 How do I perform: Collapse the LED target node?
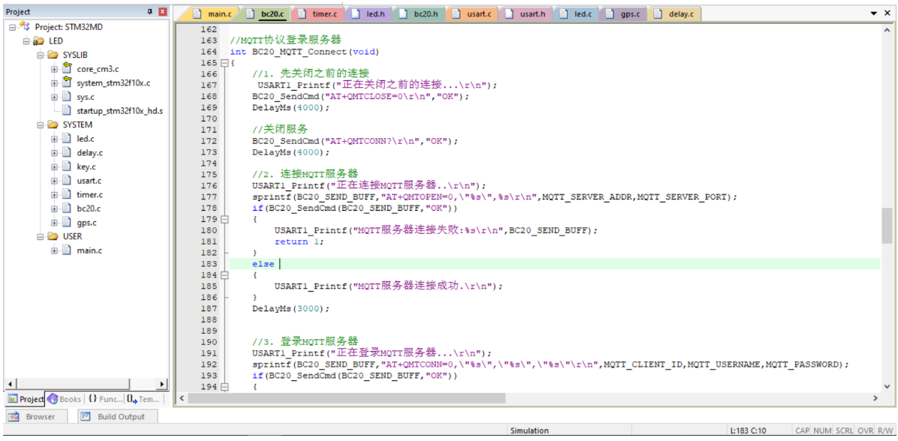click(x=26, y=41)
